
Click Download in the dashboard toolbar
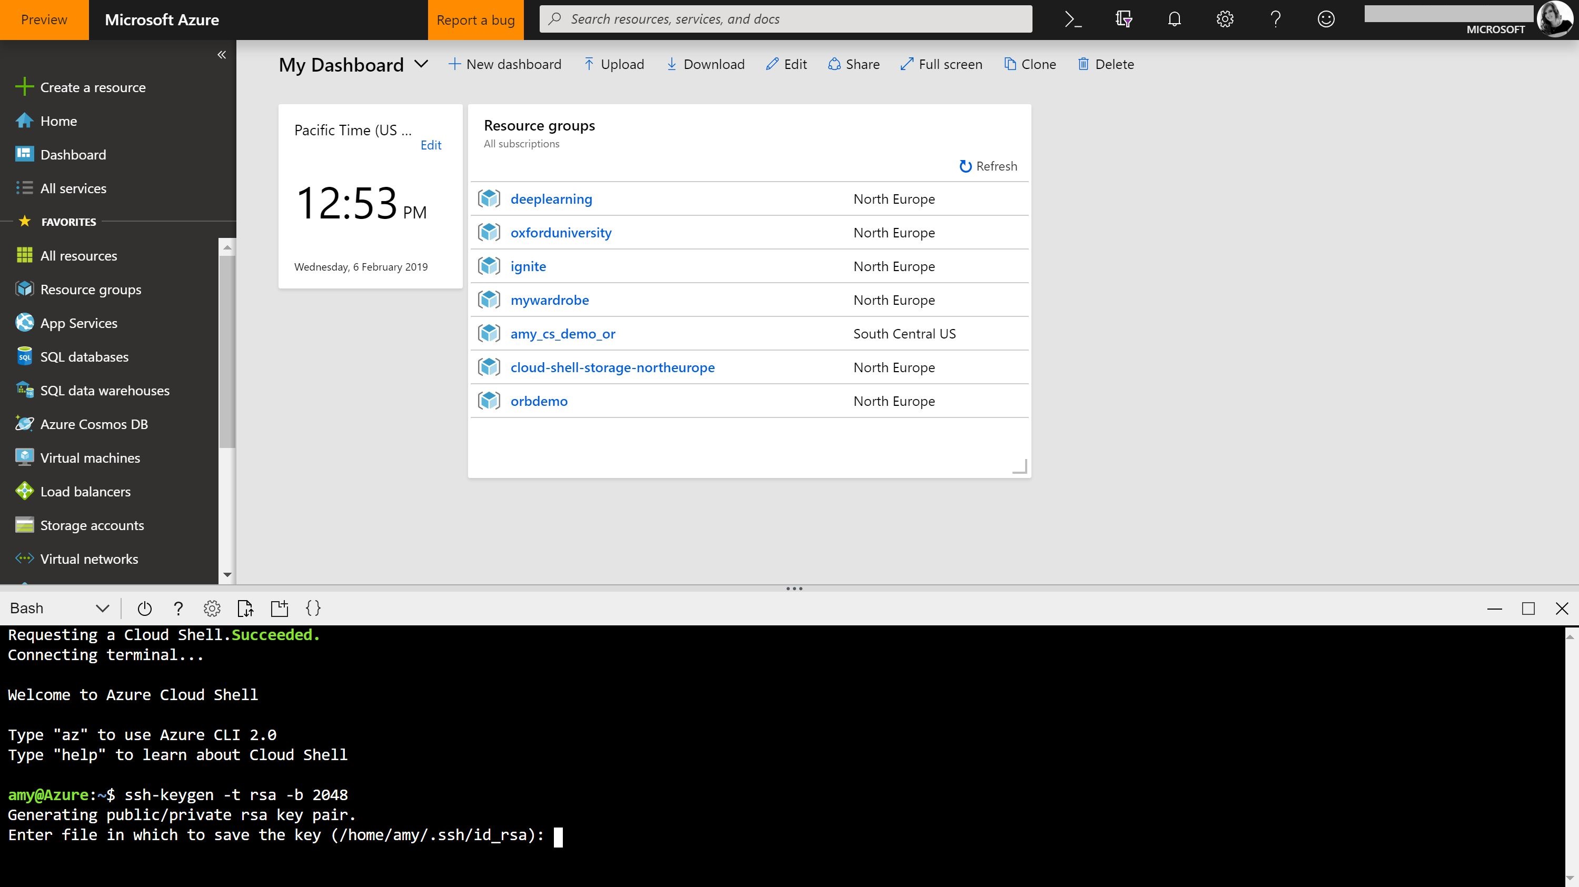[706, 64]
